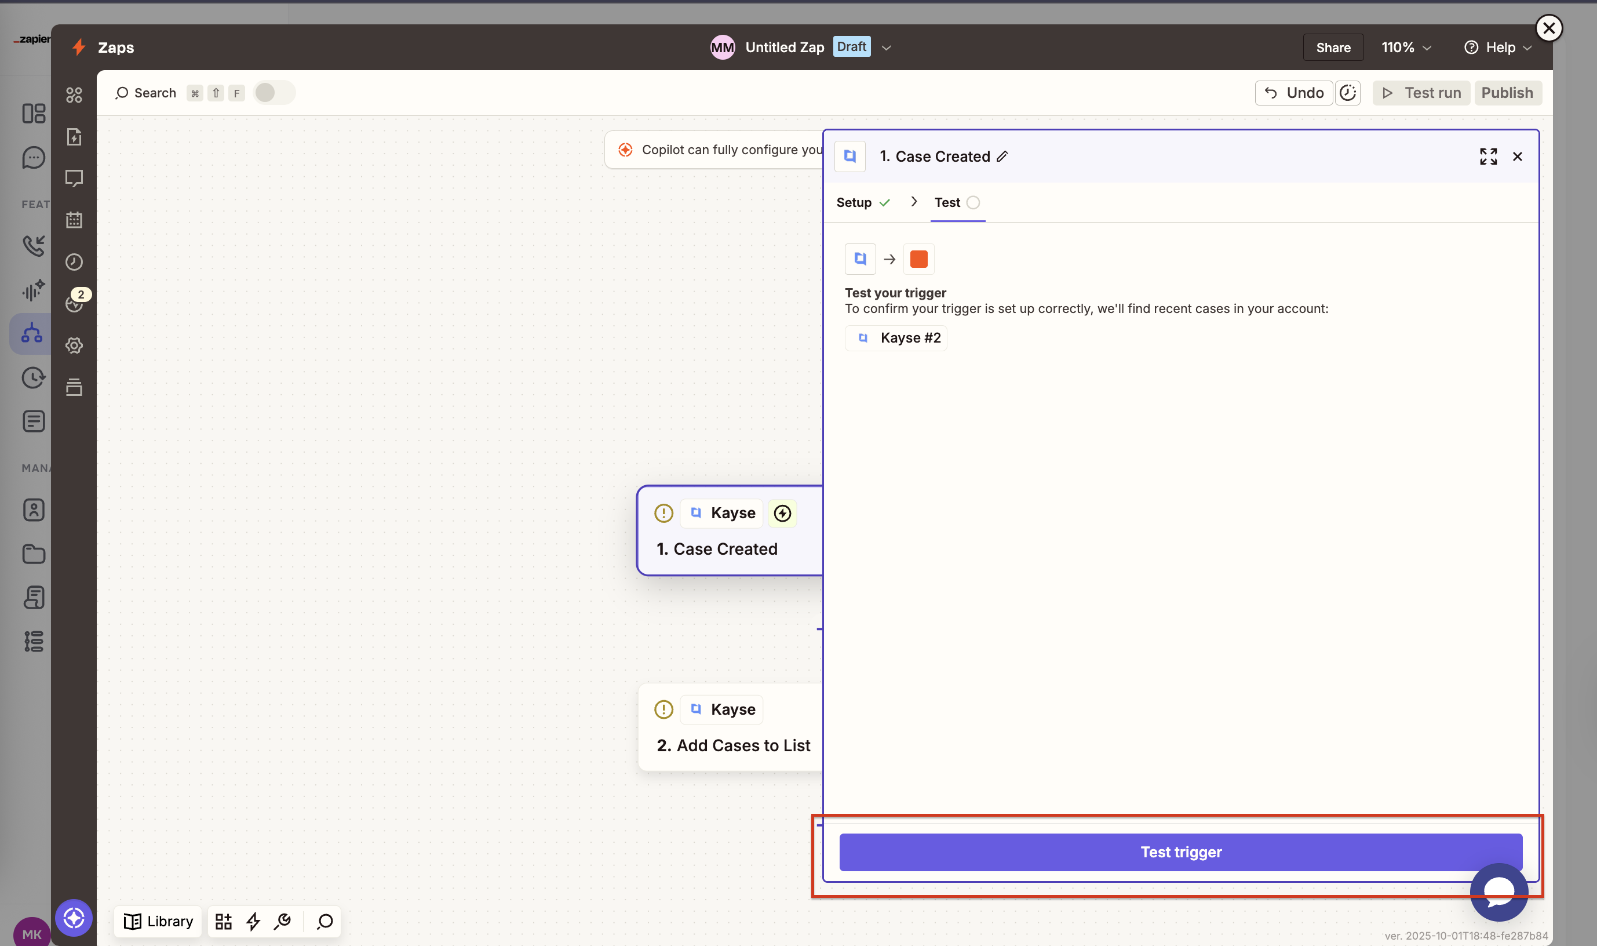Expand the step view with the fullscreen arrows icon

coord(1489,156)
